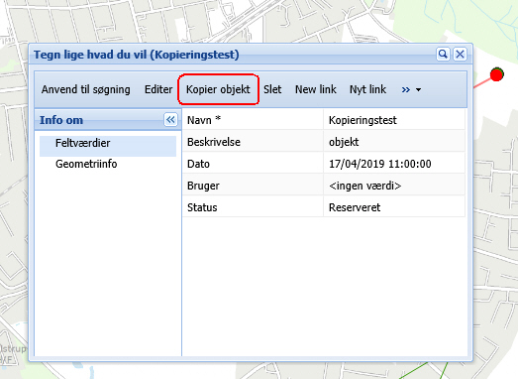The height and width of the screenshot is (379, 518).
Task: Click the Bruger value <ingen værdi>
Action: click(x=394, y=186)
